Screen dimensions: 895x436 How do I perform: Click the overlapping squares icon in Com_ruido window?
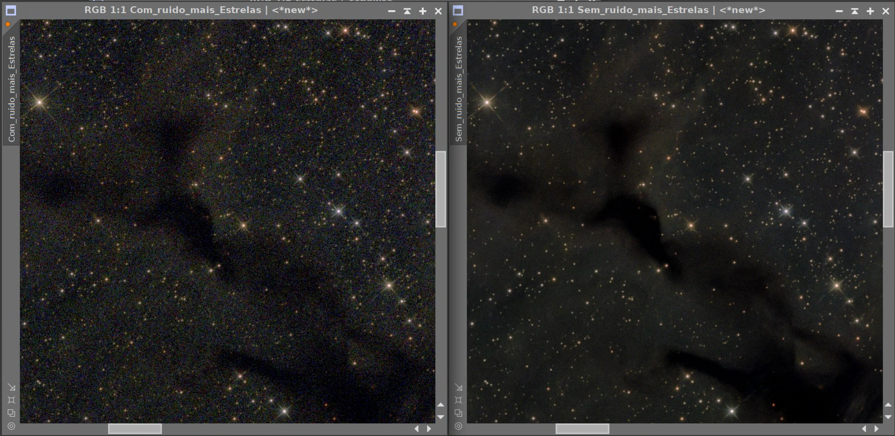tap(12, 413)
